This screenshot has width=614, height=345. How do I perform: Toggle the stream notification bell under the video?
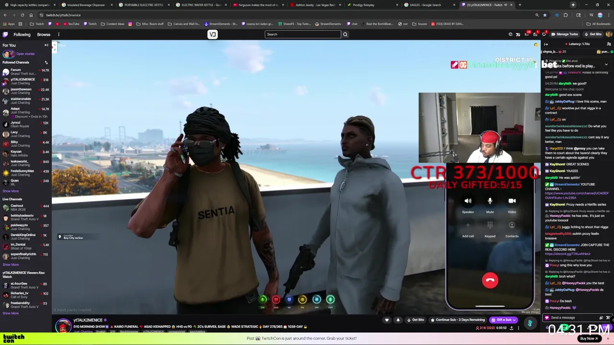coord(398,320)
